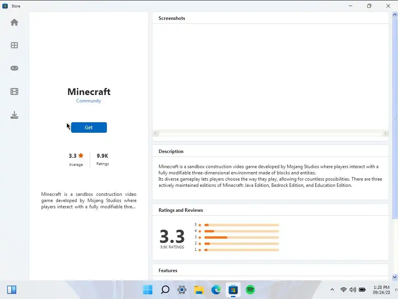The height and width of the screenshot is (299, 398).
Task: Click the Screenshots section header
Action: coord(172,18)
